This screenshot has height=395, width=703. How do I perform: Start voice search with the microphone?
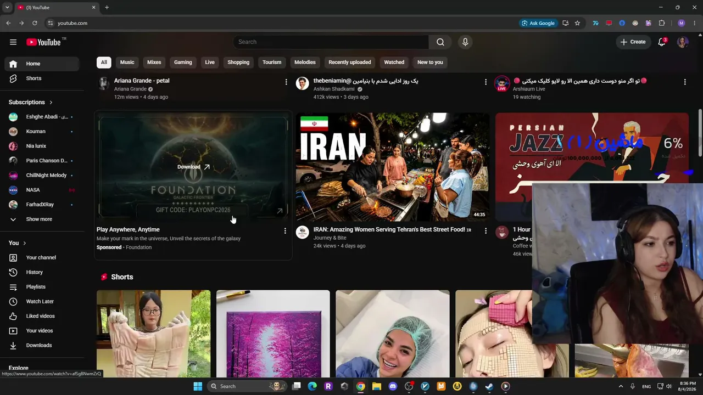(465, 42)
